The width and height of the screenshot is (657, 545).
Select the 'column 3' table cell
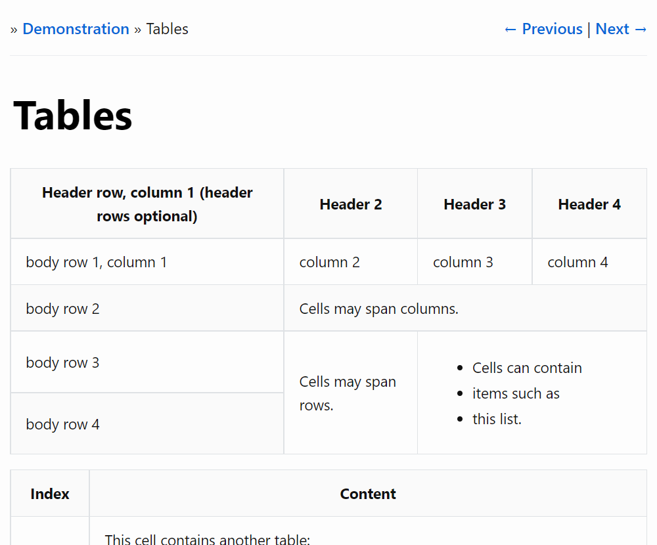coord(463,262)
